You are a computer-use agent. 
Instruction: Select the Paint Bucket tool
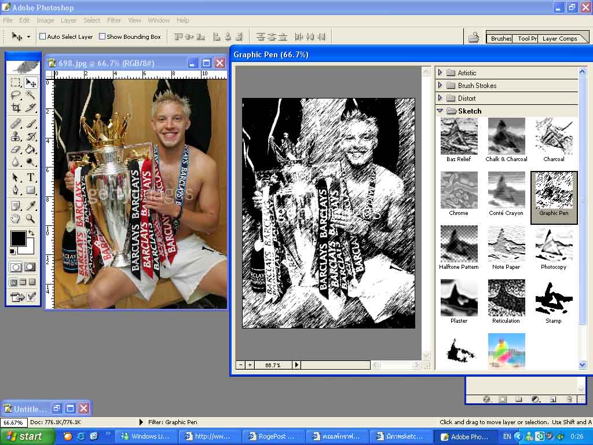pyautogui.click(x=30, y=149)
